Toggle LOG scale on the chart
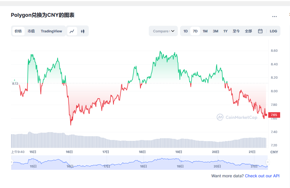 (x=273, y=31)
